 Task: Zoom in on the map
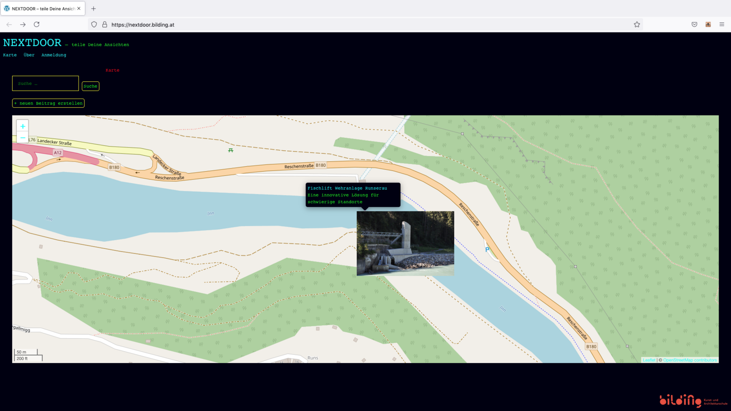coord(23,126)
